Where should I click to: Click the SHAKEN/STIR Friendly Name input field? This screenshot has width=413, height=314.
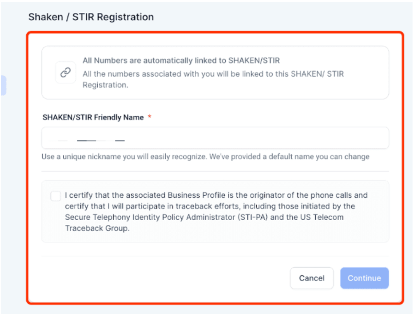point(215,138)
